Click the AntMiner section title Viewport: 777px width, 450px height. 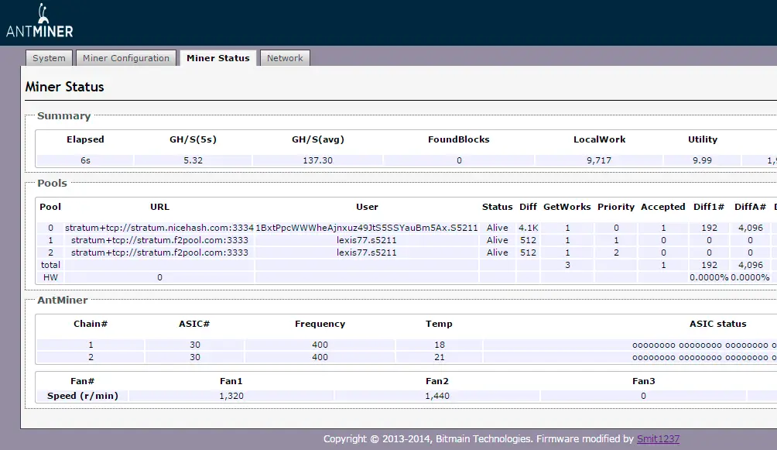pos(63,301)
